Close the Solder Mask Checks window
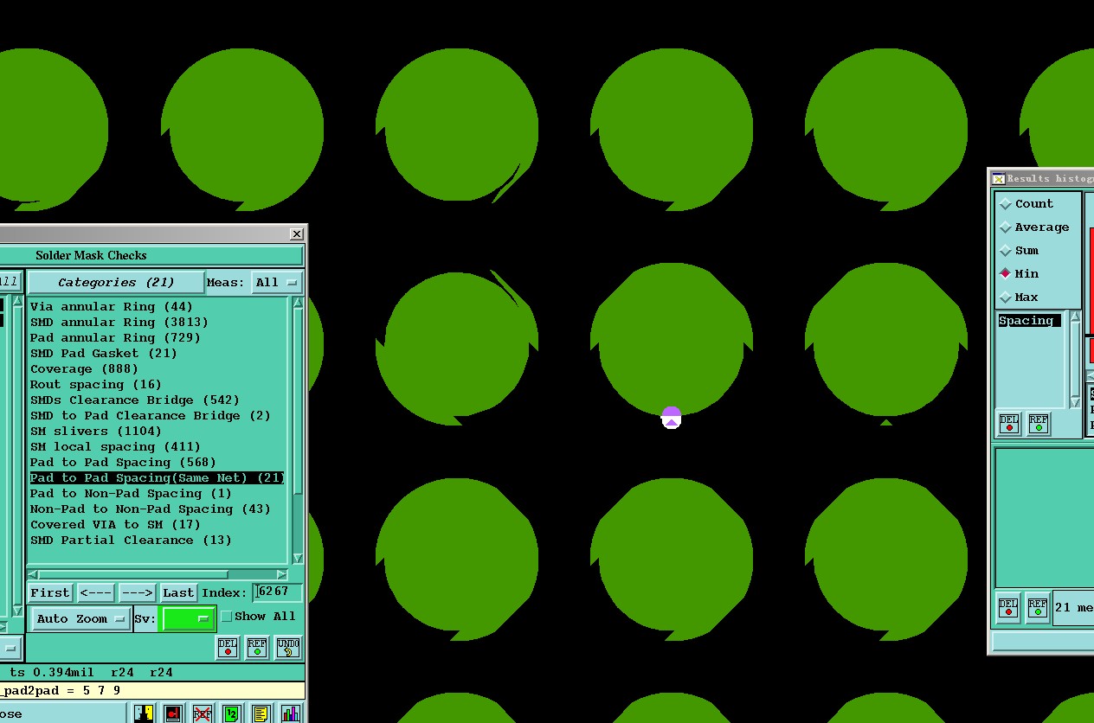 click(x=296, y=234)
